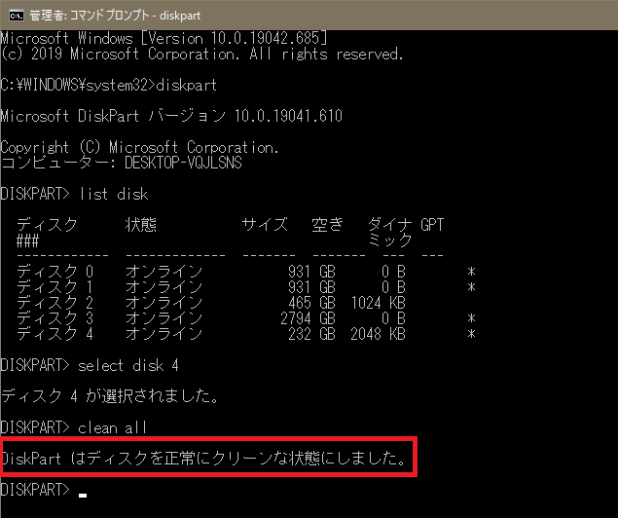Select 'オンライン' status of ディスク 0
Image resolution: width=618 pixels, height=518 pixels.
pyautogui.click(x=164, y=272)
